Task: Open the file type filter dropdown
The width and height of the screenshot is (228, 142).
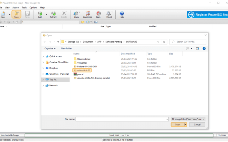Action: click(188, 119)
